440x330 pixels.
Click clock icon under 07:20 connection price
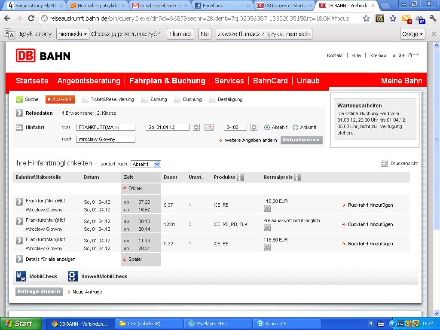267,208
